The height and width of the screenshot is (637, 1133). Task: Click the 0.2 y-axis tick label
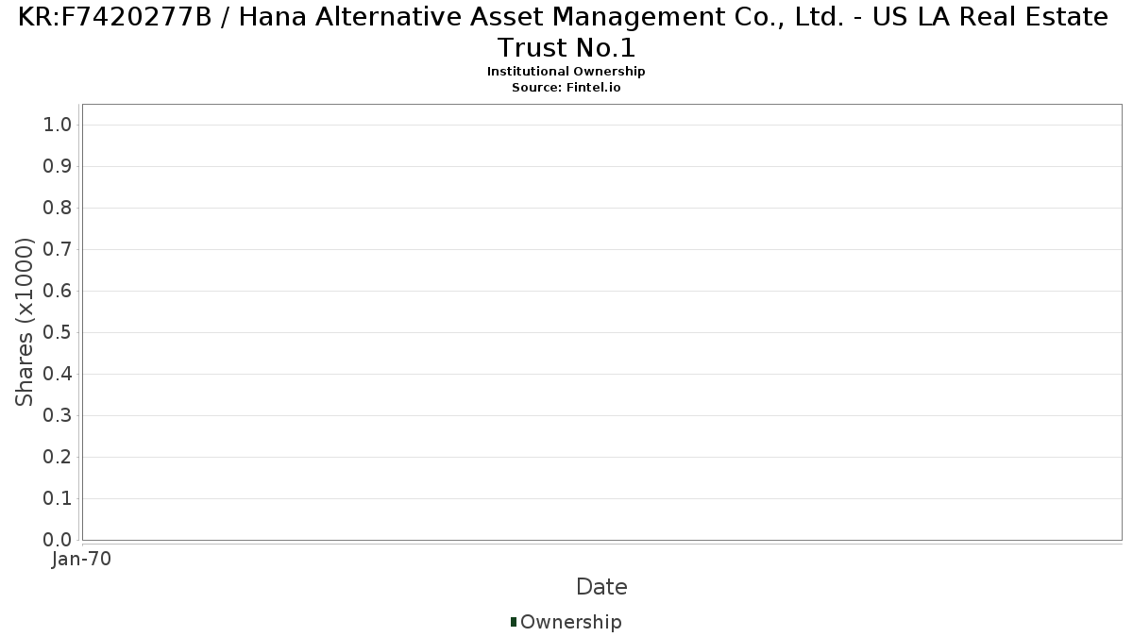click(58, 457)
